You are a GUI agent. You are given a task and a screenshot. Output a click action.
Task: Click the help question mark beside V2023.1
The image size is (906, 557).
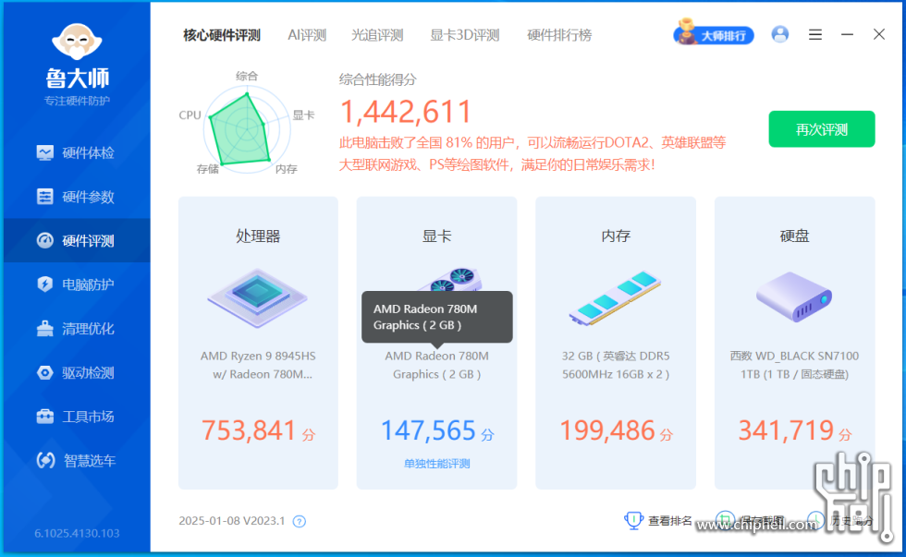click(300, 521)
